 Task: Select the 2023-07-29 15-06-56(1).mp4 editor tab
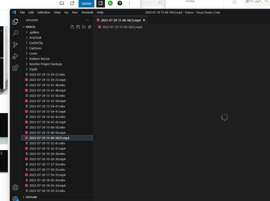tap(121, 20)
